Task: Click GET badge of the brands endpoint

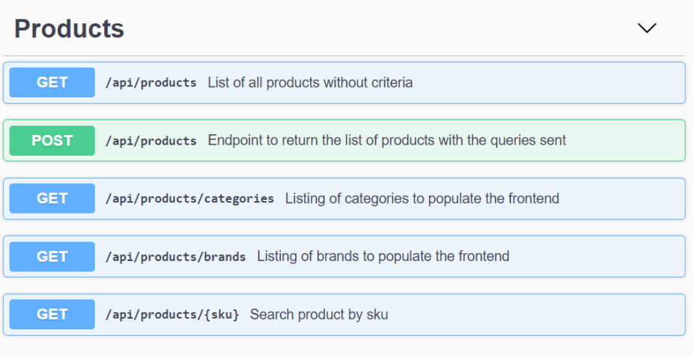Action: pyautogui.click(x=52, y=256)
